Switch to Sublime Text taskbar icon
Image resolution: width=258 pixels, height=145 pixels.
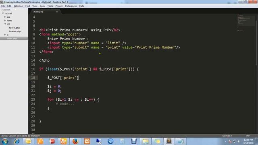(x=169, y=141)
